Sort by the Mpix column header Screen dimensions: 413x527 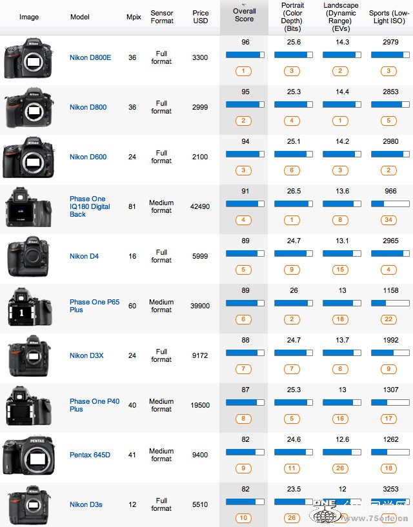pos(133,17)
